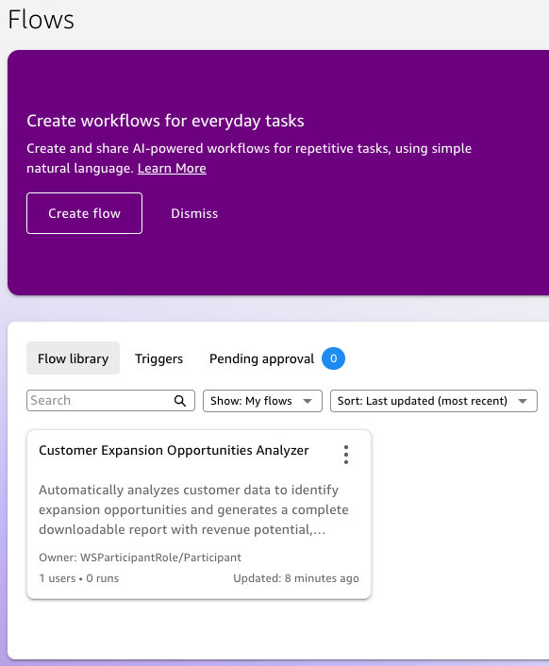The width and height of the screenshot is (549, 666).
Task: Click the Show filter dropdown arrow
Action: [x=308, y=401]
